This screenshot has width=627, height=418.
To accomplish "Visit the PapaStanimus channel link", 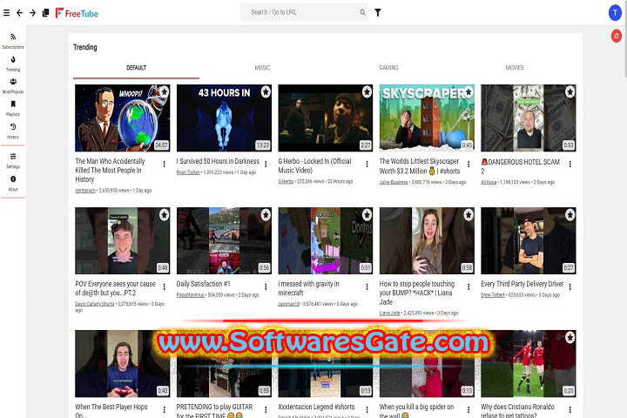I will [190, 295].
